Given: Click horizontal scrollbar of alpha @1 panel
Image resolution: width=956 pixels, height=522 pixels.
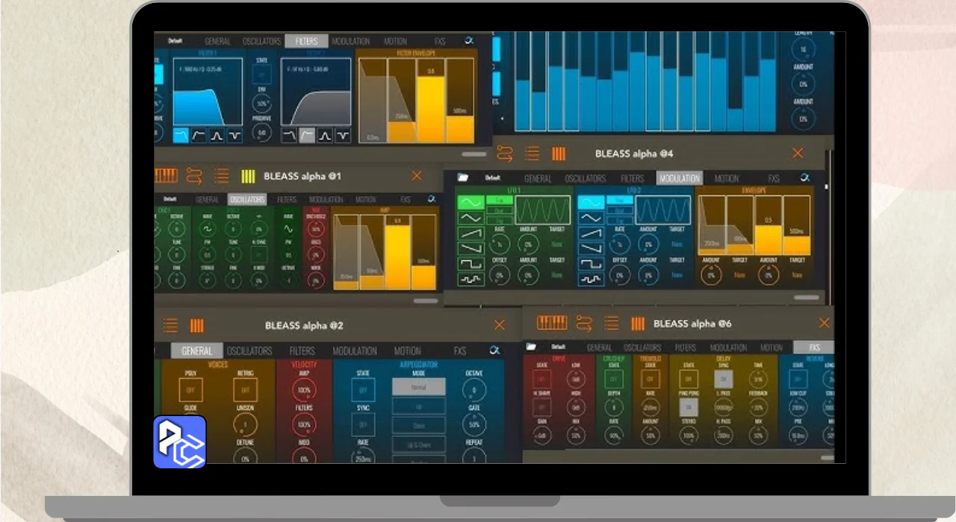Looking at the screenshot, I should (x=426, y=301).
